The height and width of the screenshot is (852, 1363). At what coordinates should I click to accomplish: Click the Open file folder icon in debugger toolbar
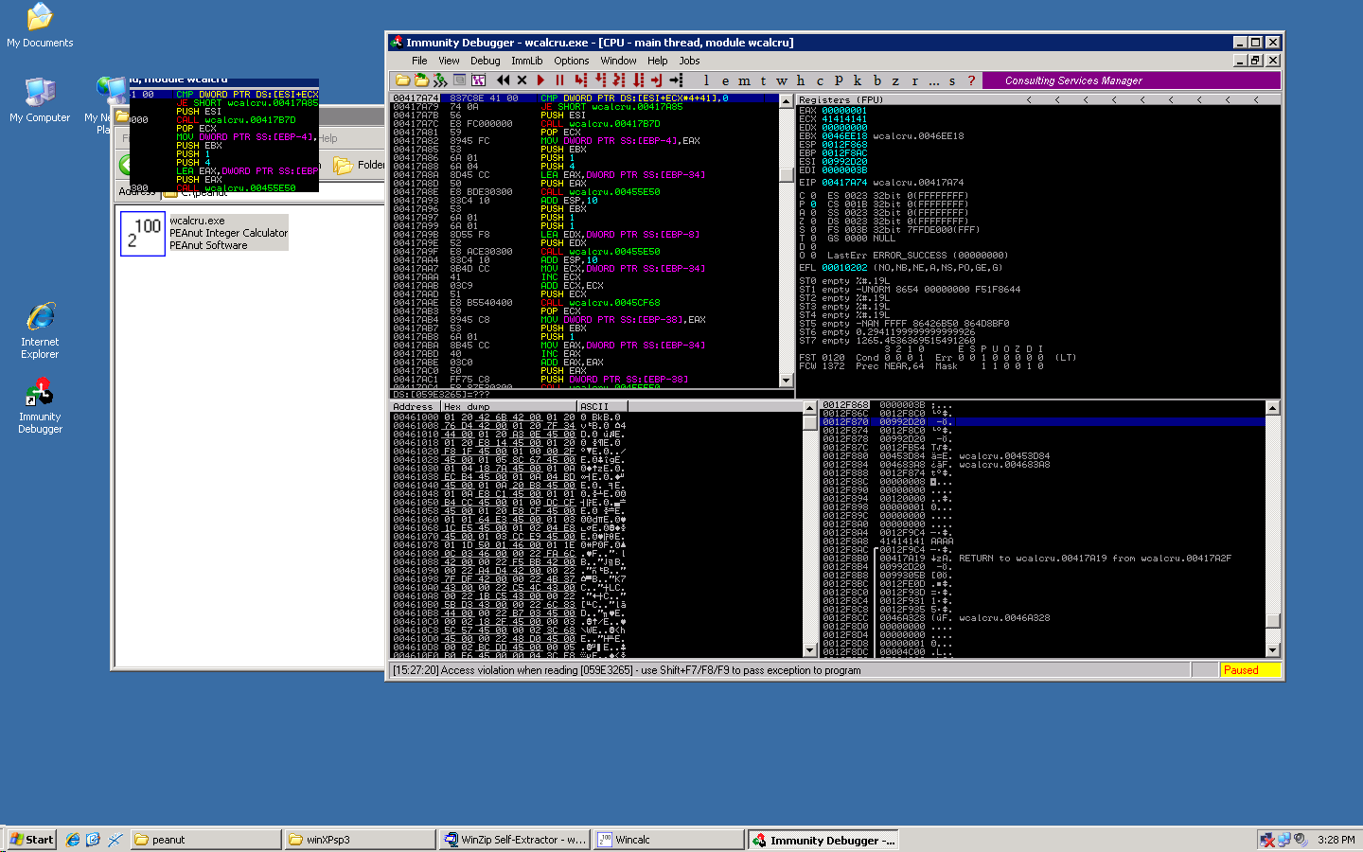402,80
